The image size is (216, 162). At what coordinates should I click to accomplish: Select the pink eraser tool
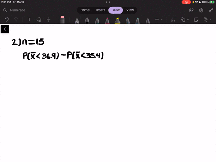[x=63, y=20]
